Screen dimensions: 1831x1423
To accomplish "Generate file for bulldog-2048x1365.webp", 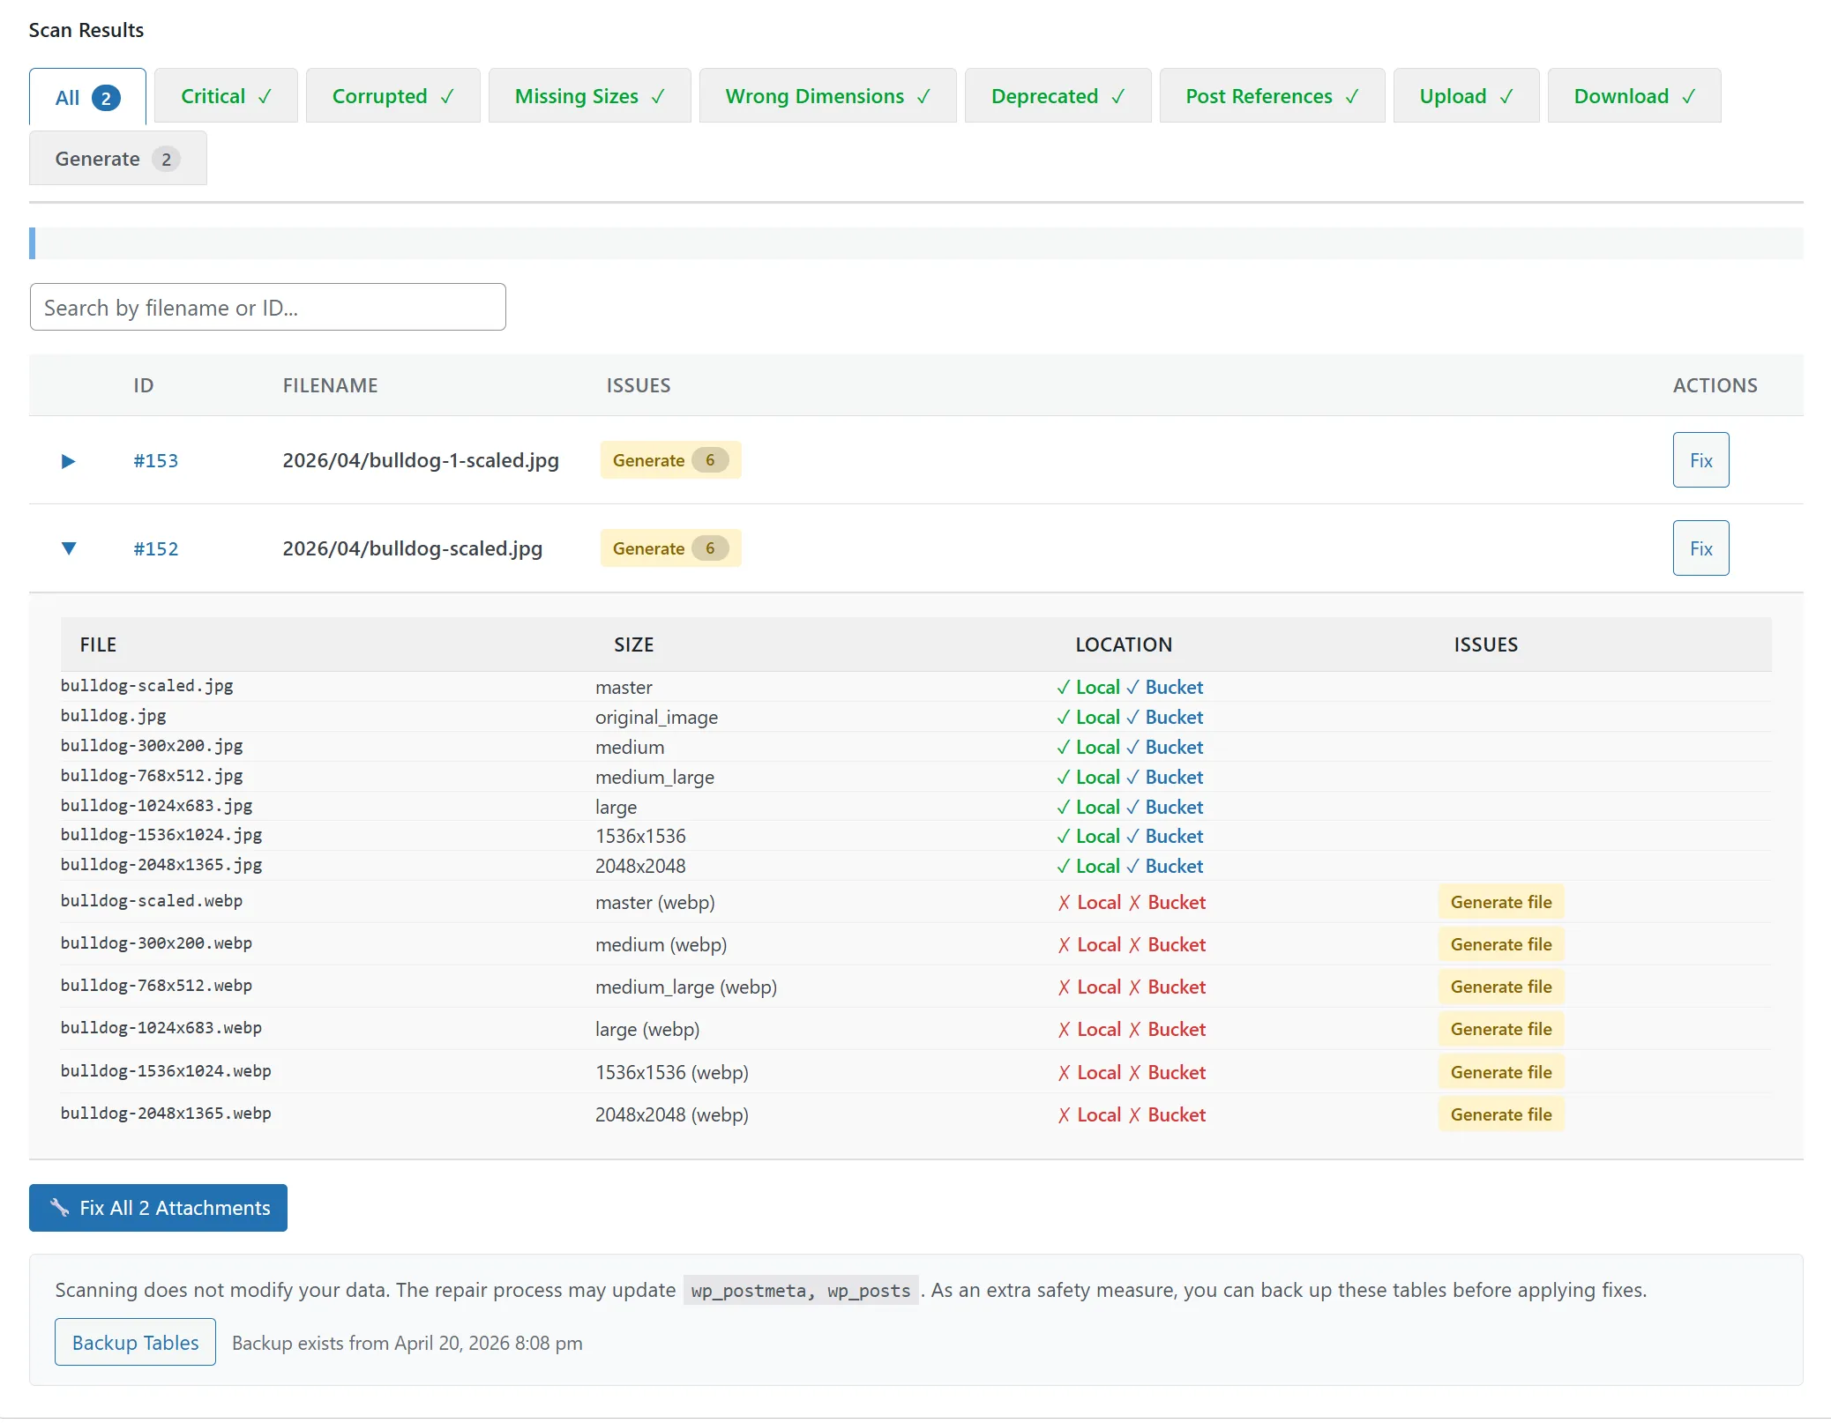I will 1500,1114.
